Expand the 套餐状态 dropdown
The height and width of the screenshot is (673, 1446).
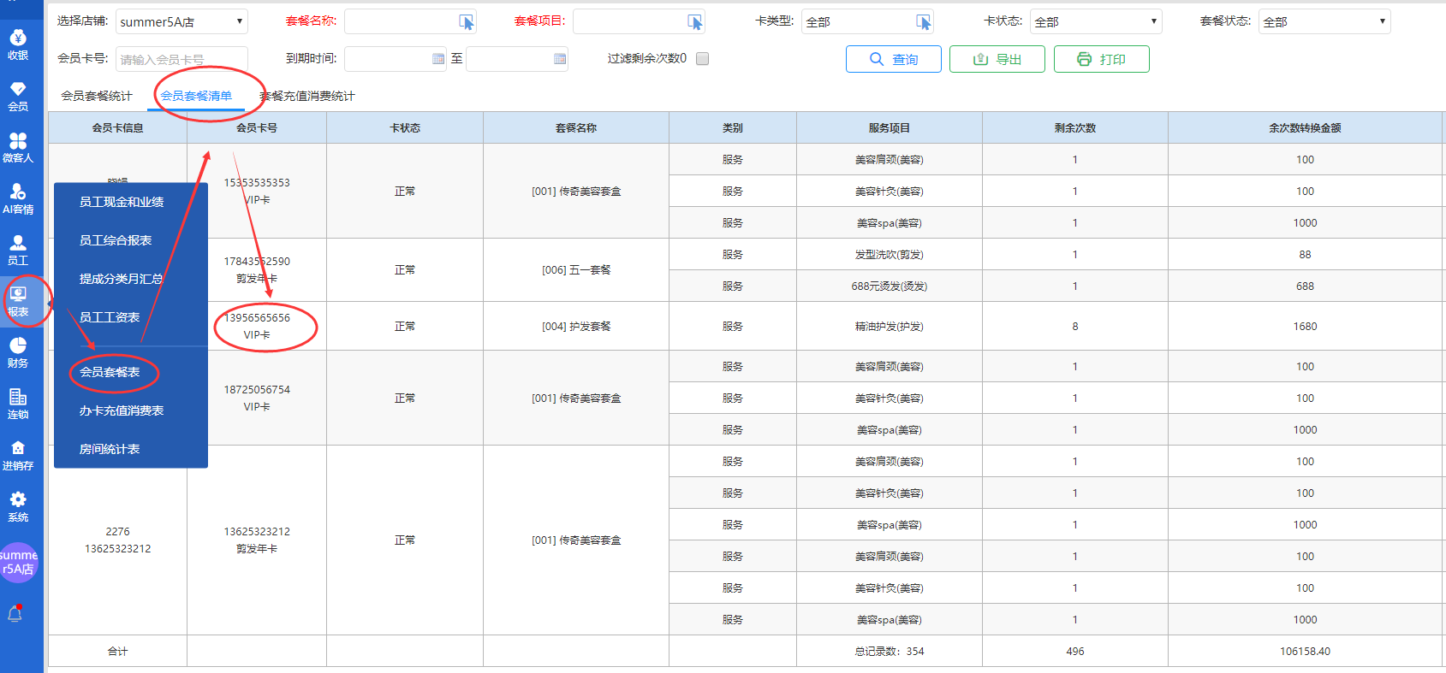tap(1324, 21)
